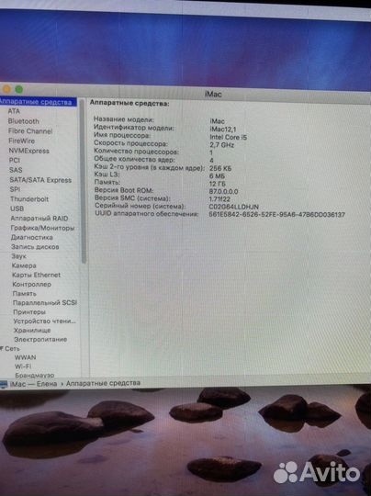371x496 pixels.
Task: Select Контроллер in sidebar
Action: [x=31, y=284]
